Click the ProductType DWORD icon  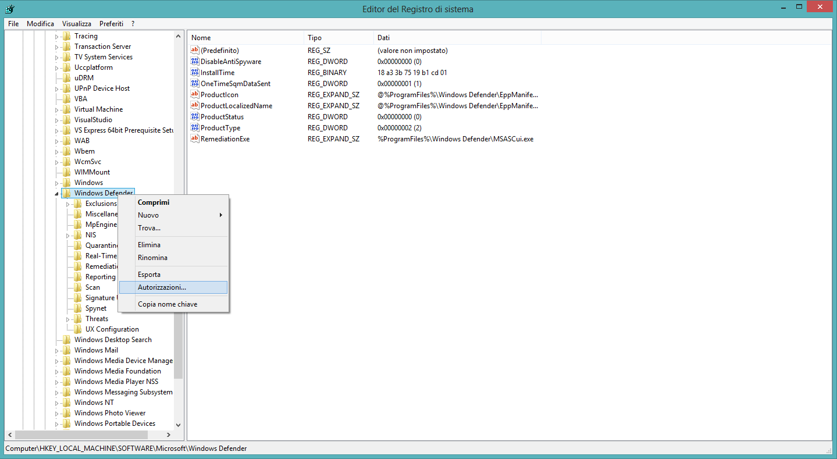click(x=195, y=127)
